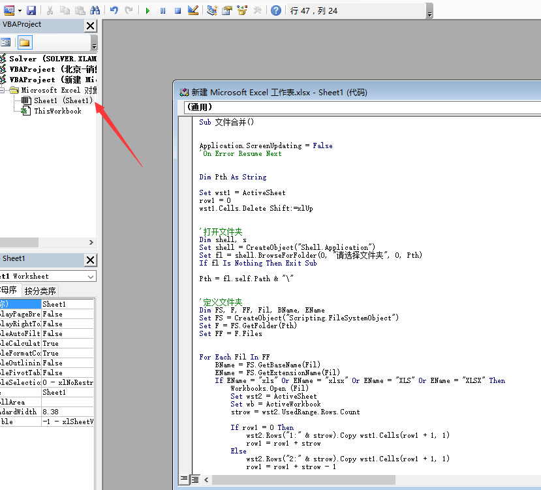Click the project tree scroll-right arrow
The height and width of the screenshot is (490, 541).
coord(91,242)
